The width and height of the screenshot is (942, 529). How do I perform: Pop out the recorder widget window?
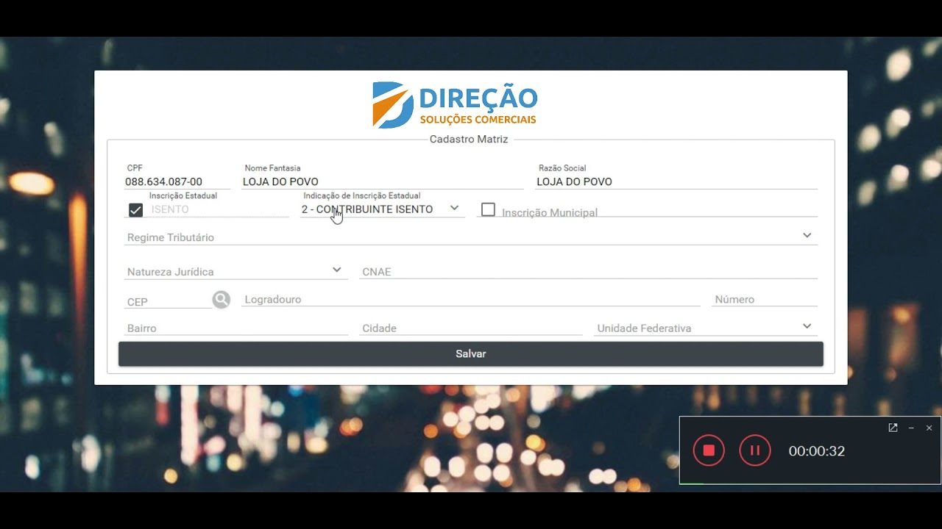[x=893, y=428]
